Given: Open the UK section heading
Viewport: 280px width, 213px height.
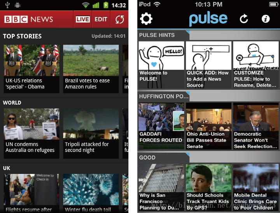Looking at the screenshot, I should (7, 168).
